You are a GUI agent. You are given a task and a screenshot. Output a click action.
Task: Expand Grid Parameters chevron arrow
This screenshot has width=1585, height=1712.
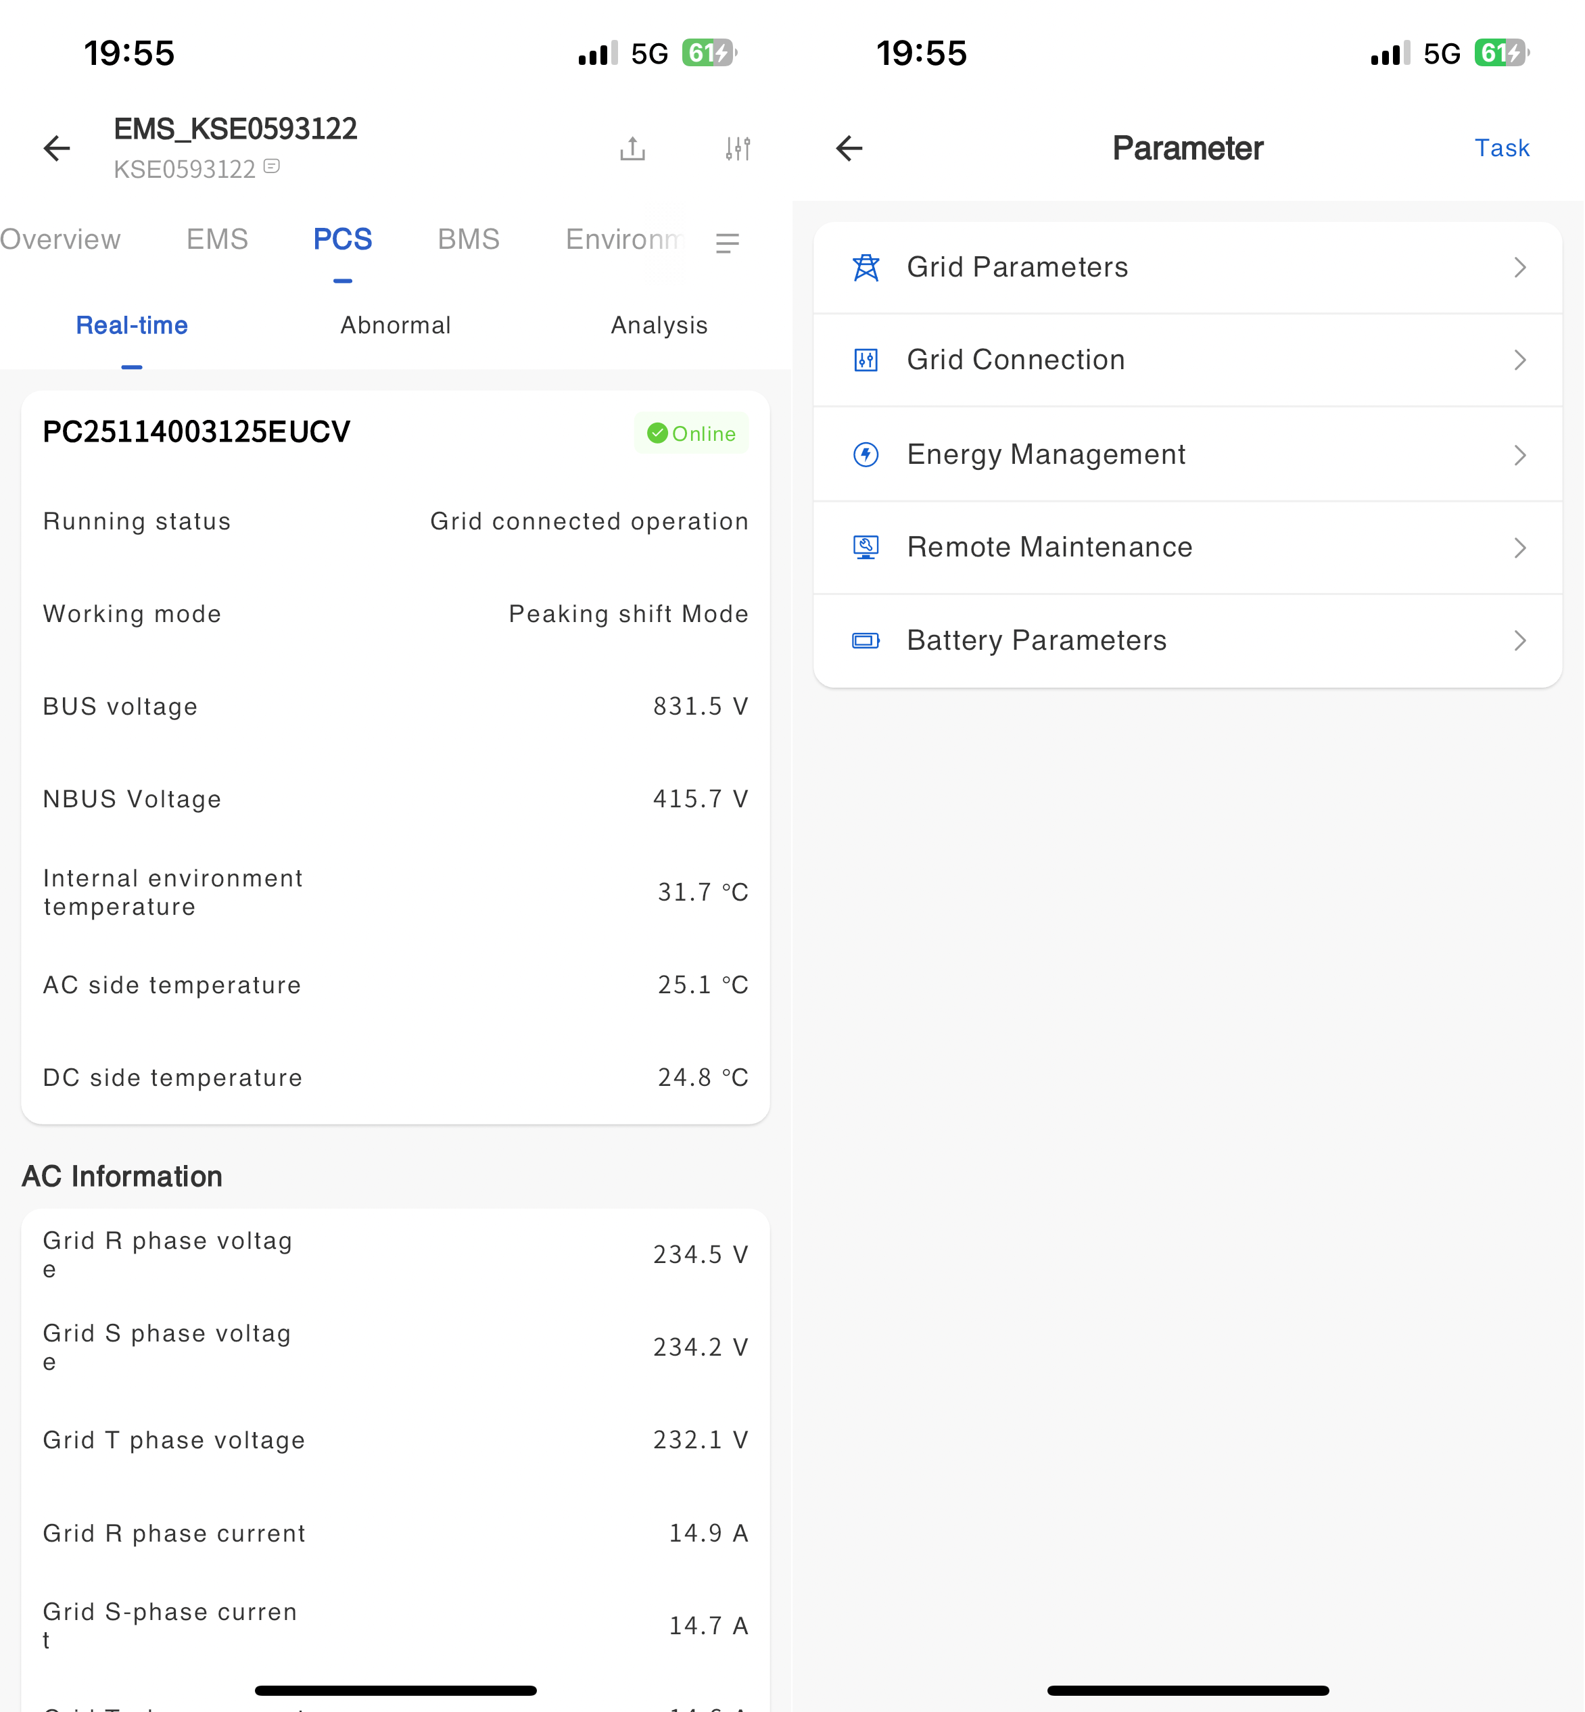click(x=1520, y=268)
